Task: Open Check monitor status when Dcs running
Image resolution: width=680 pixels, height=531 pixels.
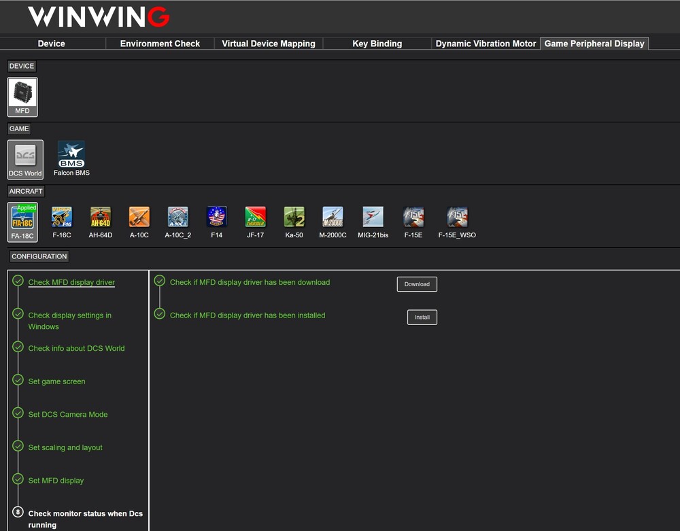Action: (86, 519)
